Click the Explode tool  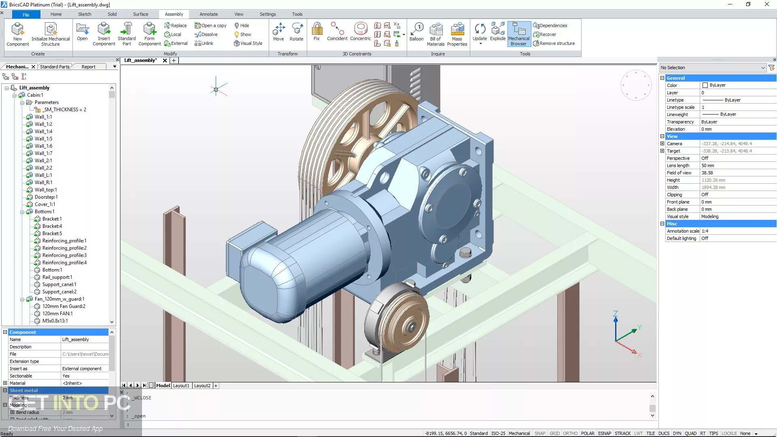497,32
